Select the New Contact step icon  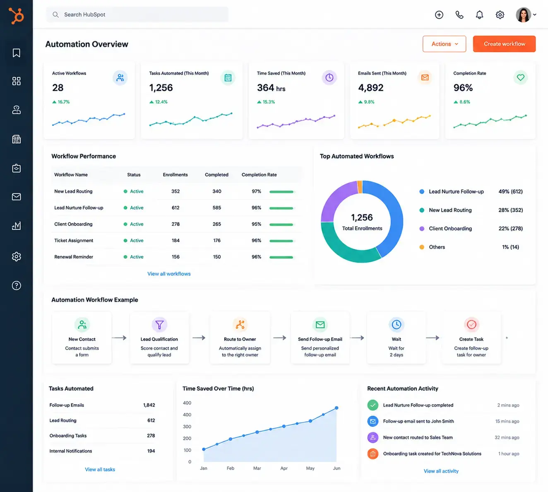82,325
